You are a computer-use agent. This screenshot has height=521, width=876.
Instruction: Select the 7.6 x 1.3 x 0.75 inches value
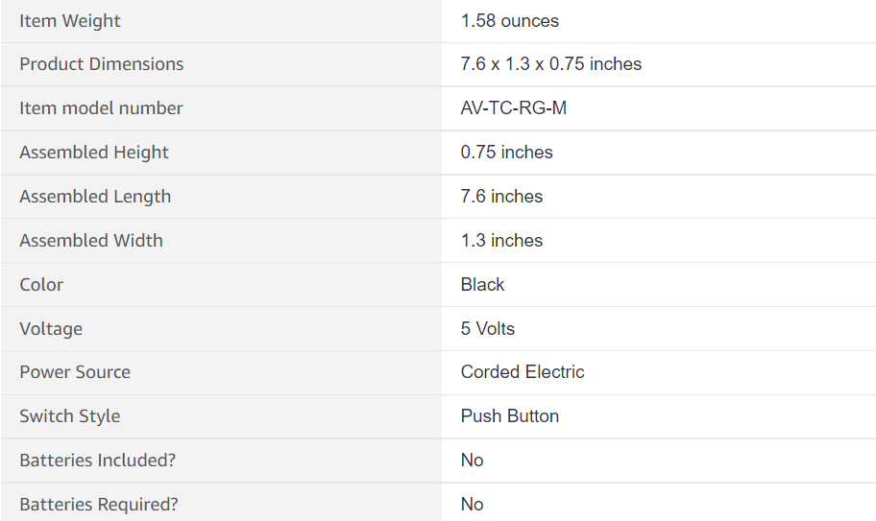click(550, 64)
